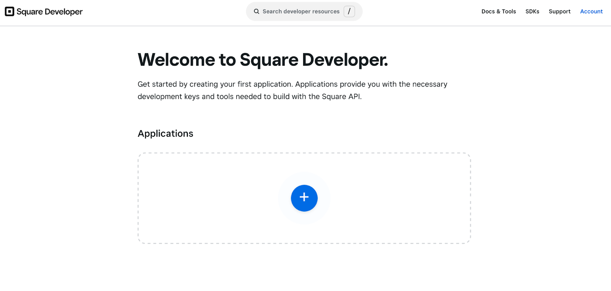Go to the Account page
The height and width of the screenshot is (291, 611).
(591, 11)
